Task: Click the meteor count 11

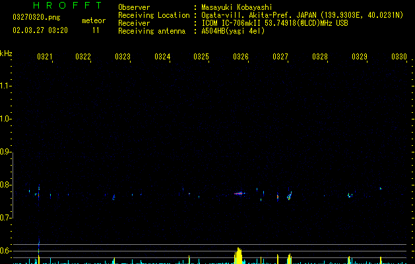Action: 96,30
